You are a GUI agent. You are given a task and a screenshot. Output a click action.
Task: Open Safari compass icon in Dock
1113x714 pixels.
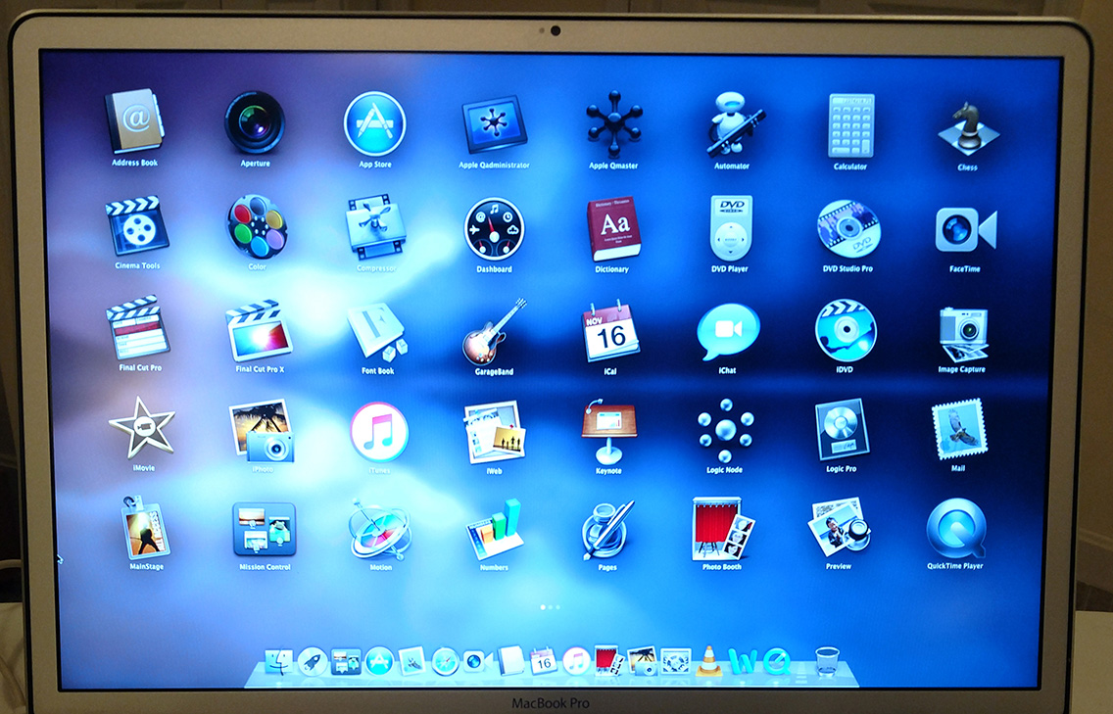445,661
